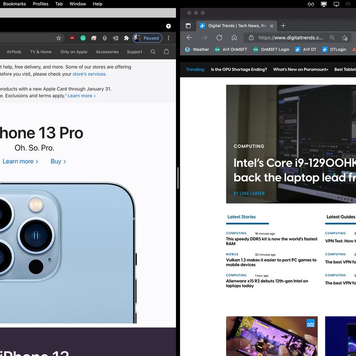This screenshot has width=356, height=356.
Task: Open VPN Test guide link
Action: coord(340,241)
